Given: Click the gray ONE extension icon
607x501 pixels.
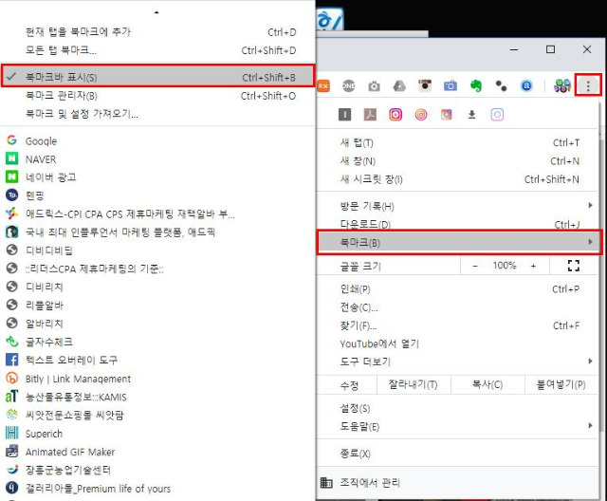Looking at the screenshot, I should [x=348, y=85].
